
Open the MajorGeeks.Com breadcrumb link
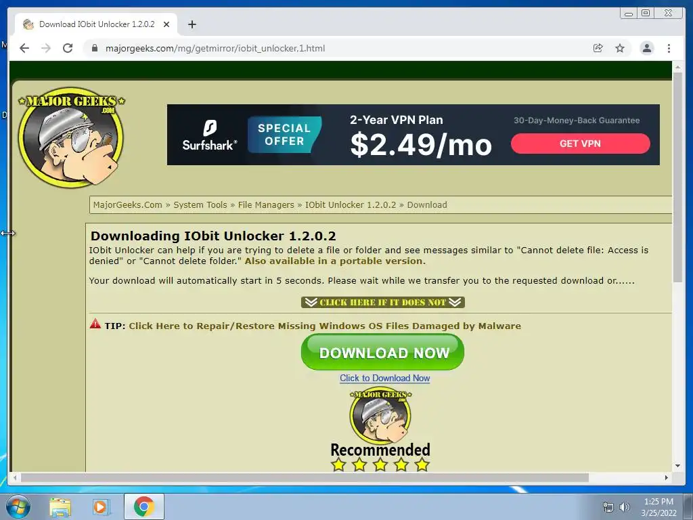[x=128, y=204]
